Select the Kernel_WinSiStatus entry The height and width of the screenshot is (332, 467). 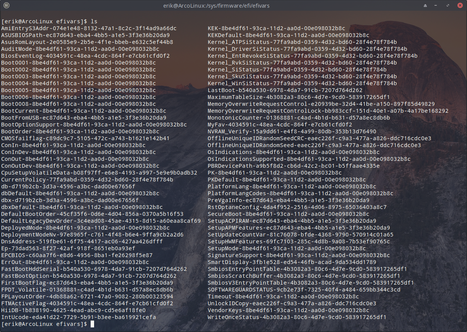[302, 83]
